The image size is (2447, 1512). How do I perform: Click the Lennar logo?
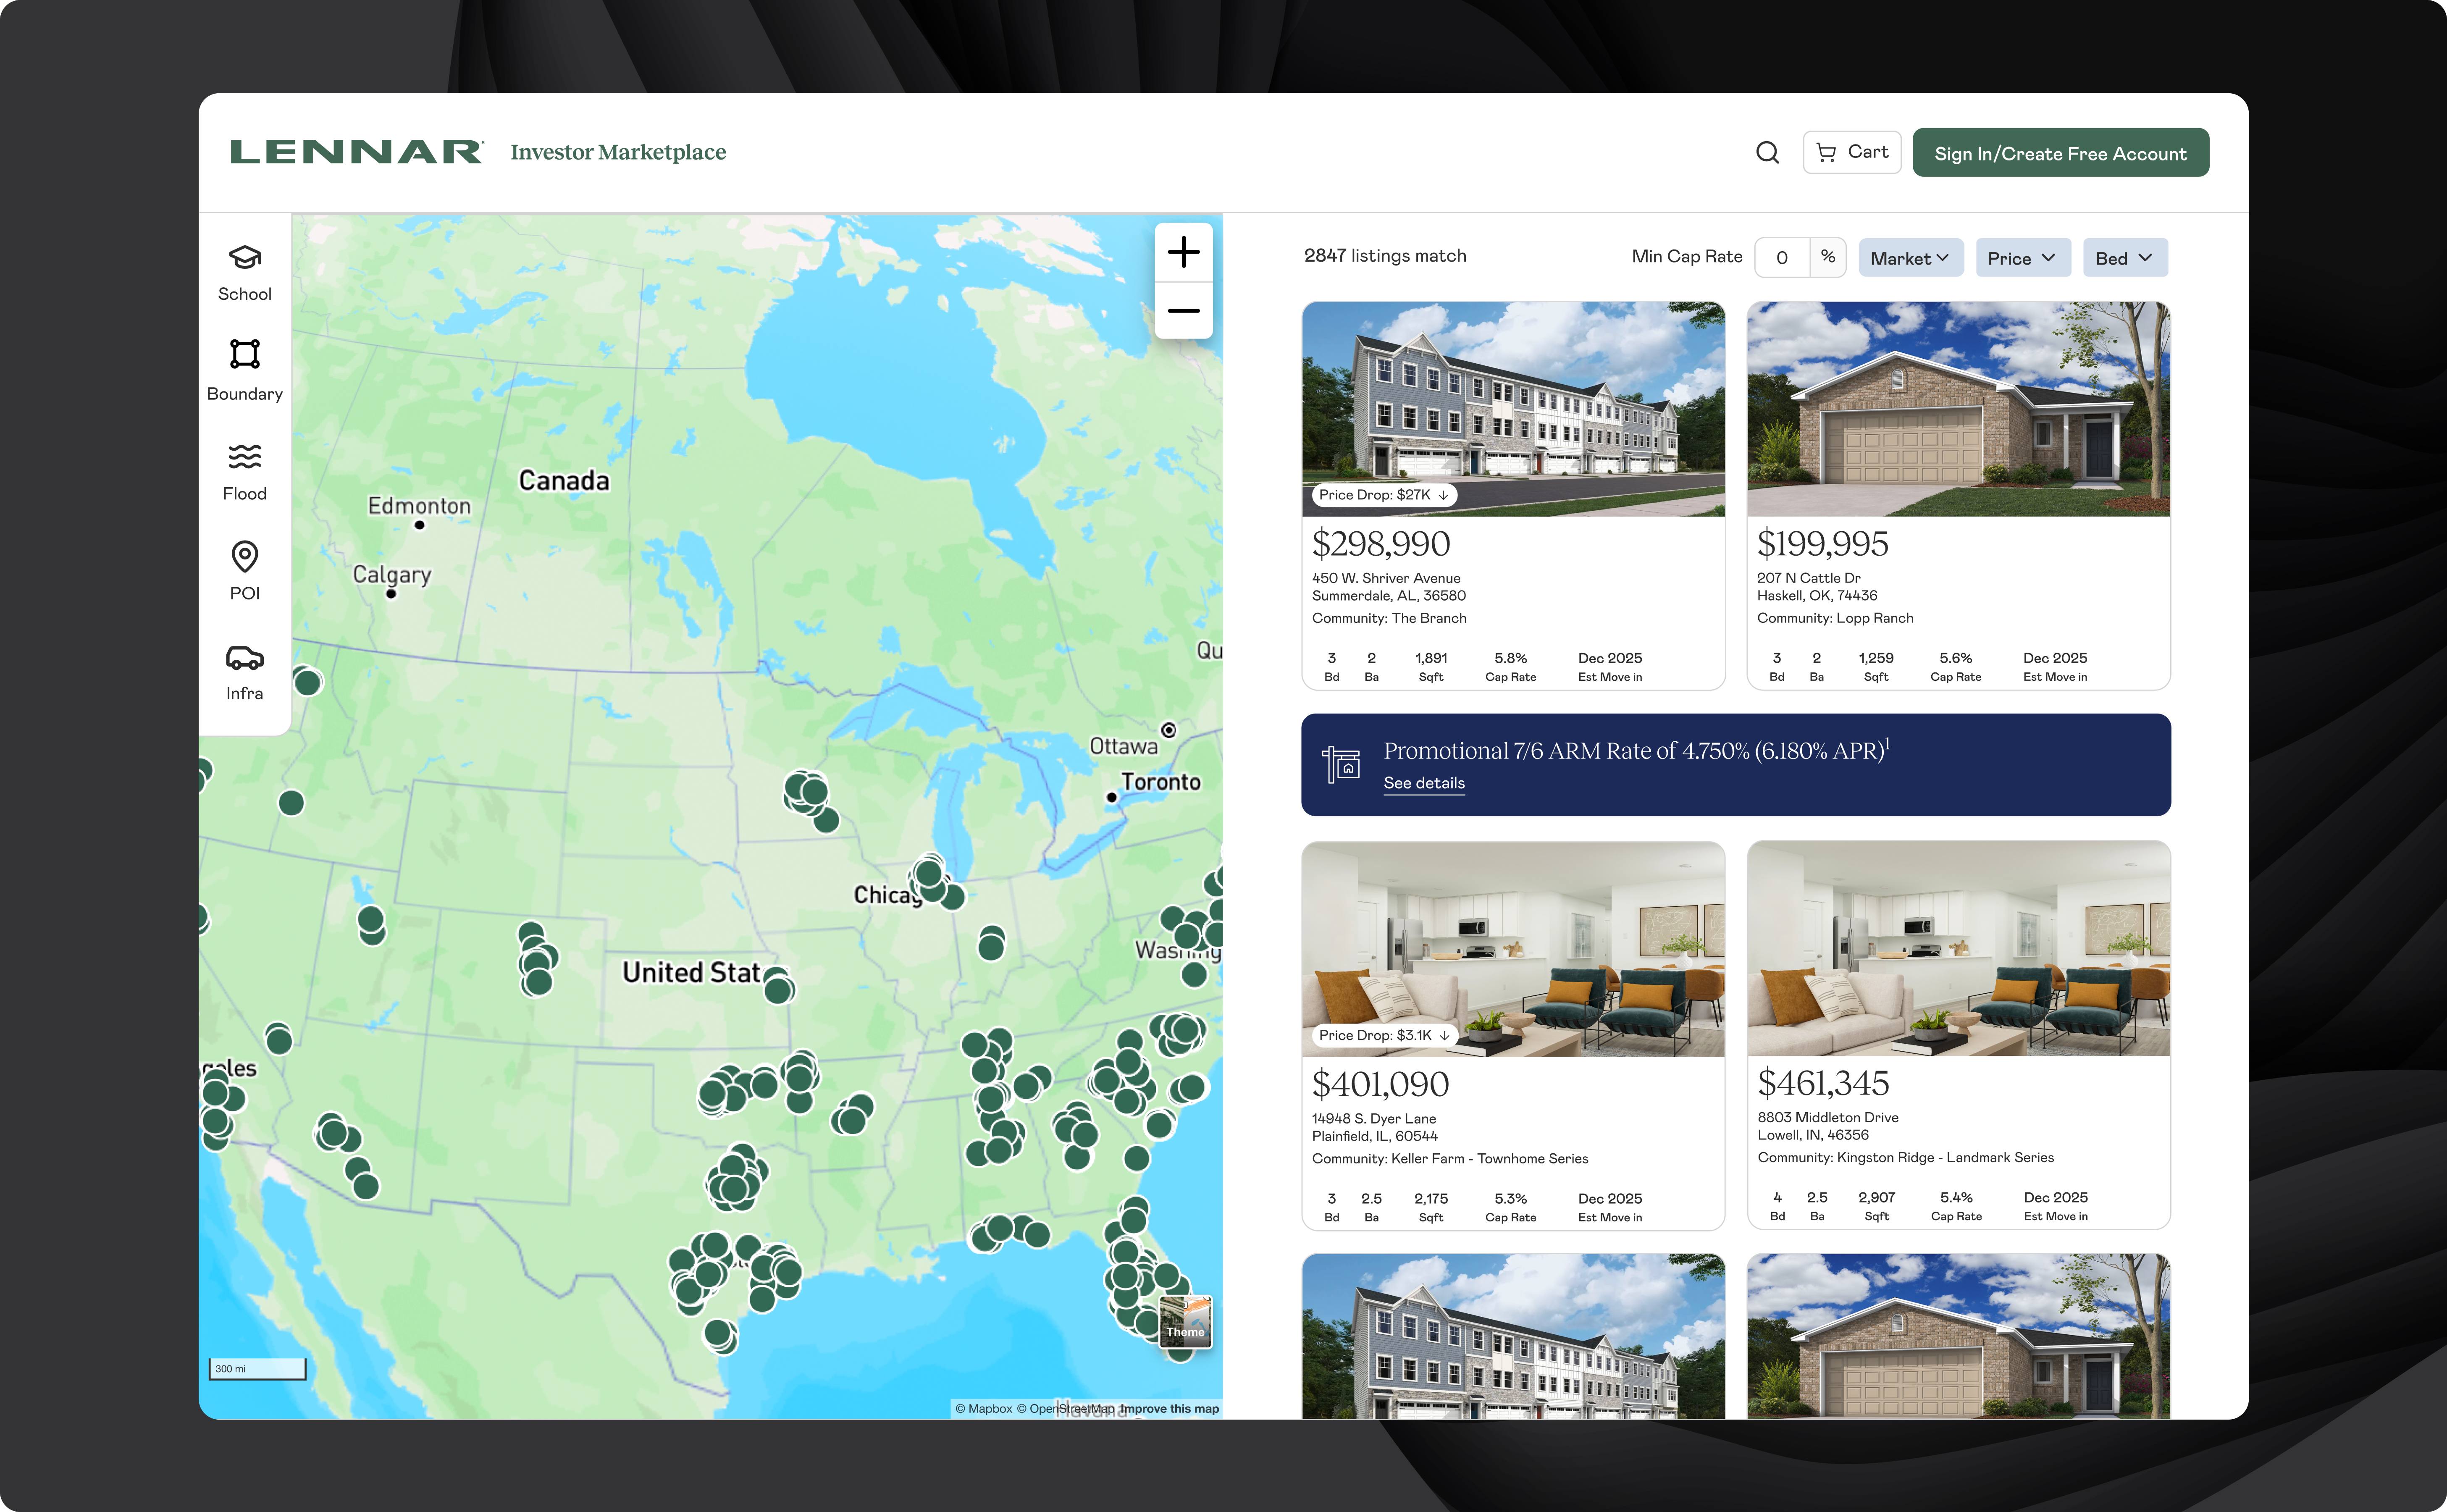[x=357, y=152]
